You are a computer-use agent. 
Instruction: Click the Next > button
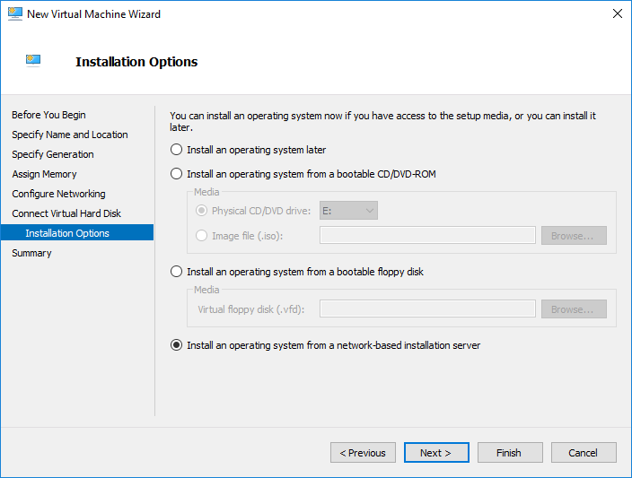(x=436, y=453)
